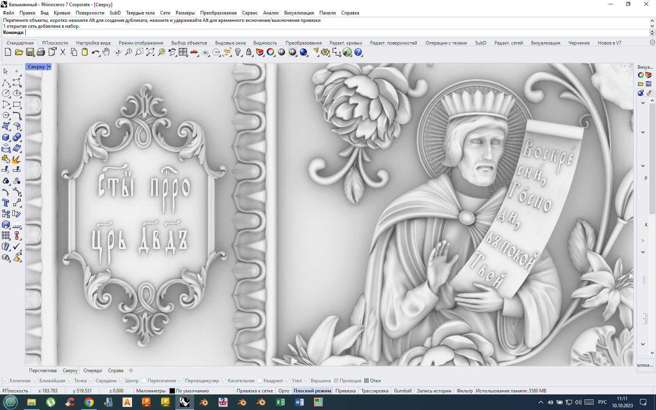Select the Rotate view tool
This screenshot has width=656, height=410.
[x=118, y=52]
